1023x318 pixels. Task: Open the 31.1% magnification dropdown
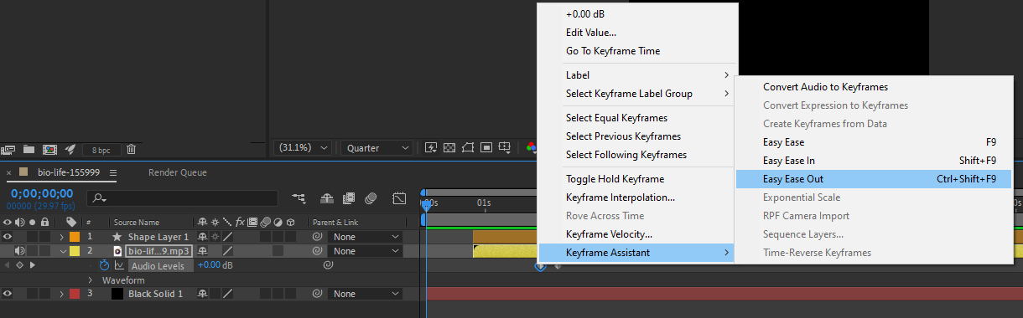pos(303,148)
